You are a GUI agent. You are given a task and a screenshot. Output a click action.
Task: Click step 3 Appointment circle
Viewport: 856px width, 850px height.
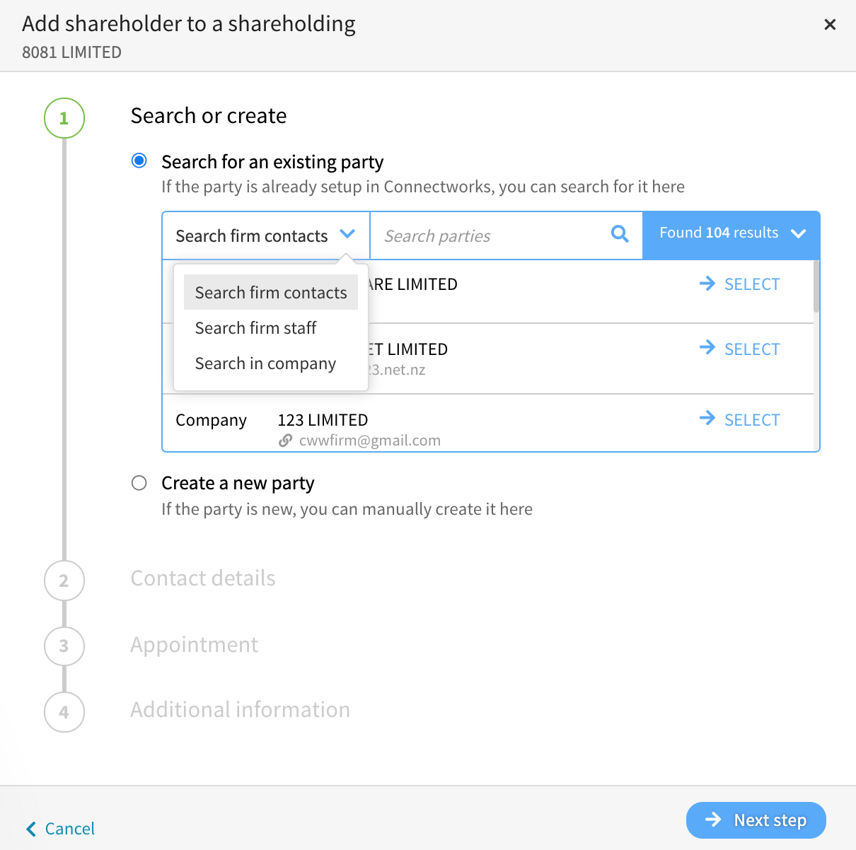click(64, 646)
